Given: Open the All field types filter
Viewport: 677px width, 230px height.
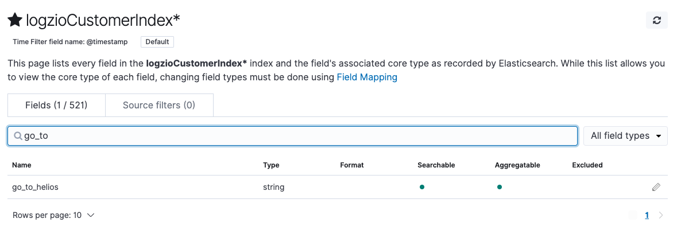Looking at the screenshot, I should 625,136.
